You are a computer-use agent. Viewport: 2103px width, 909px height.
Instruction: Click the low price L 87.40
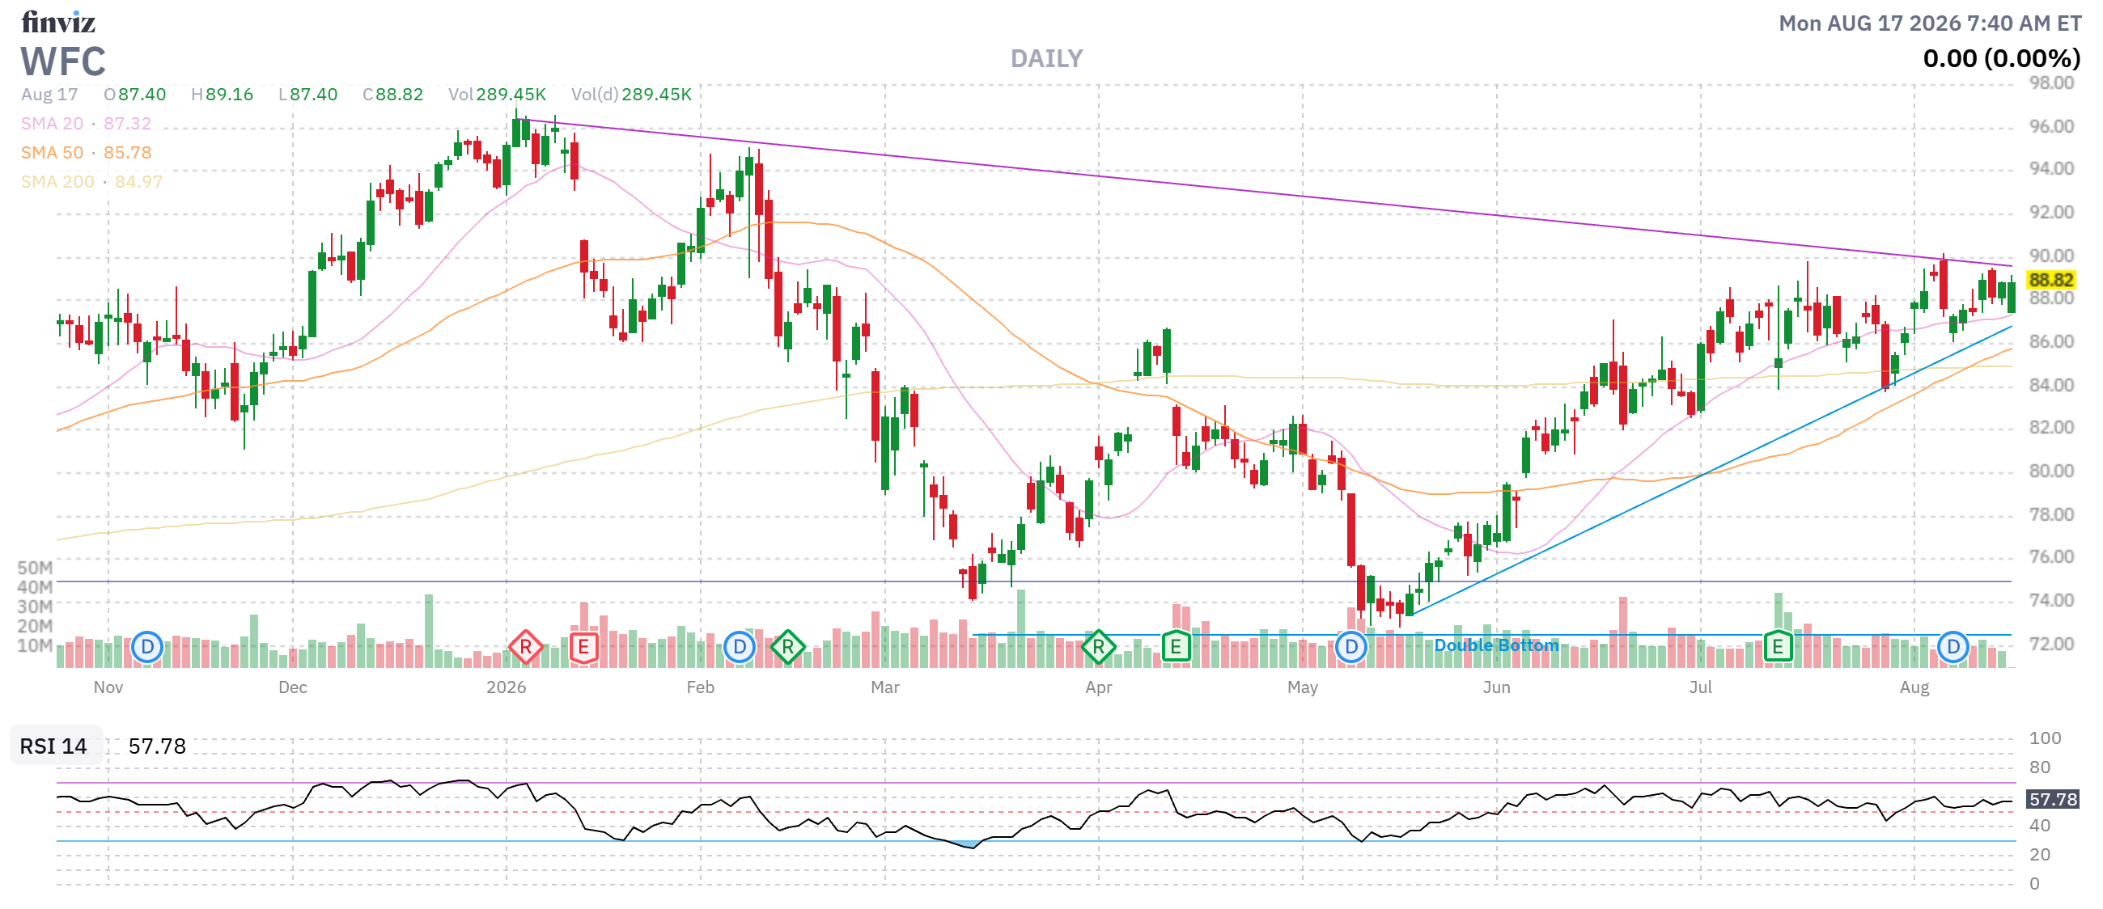pos(307,94)
